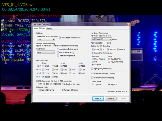The width and height of the screenshot is (162, 121).
Task: Enable Aggressive Deinterlacing
Action: click(58, 49)
